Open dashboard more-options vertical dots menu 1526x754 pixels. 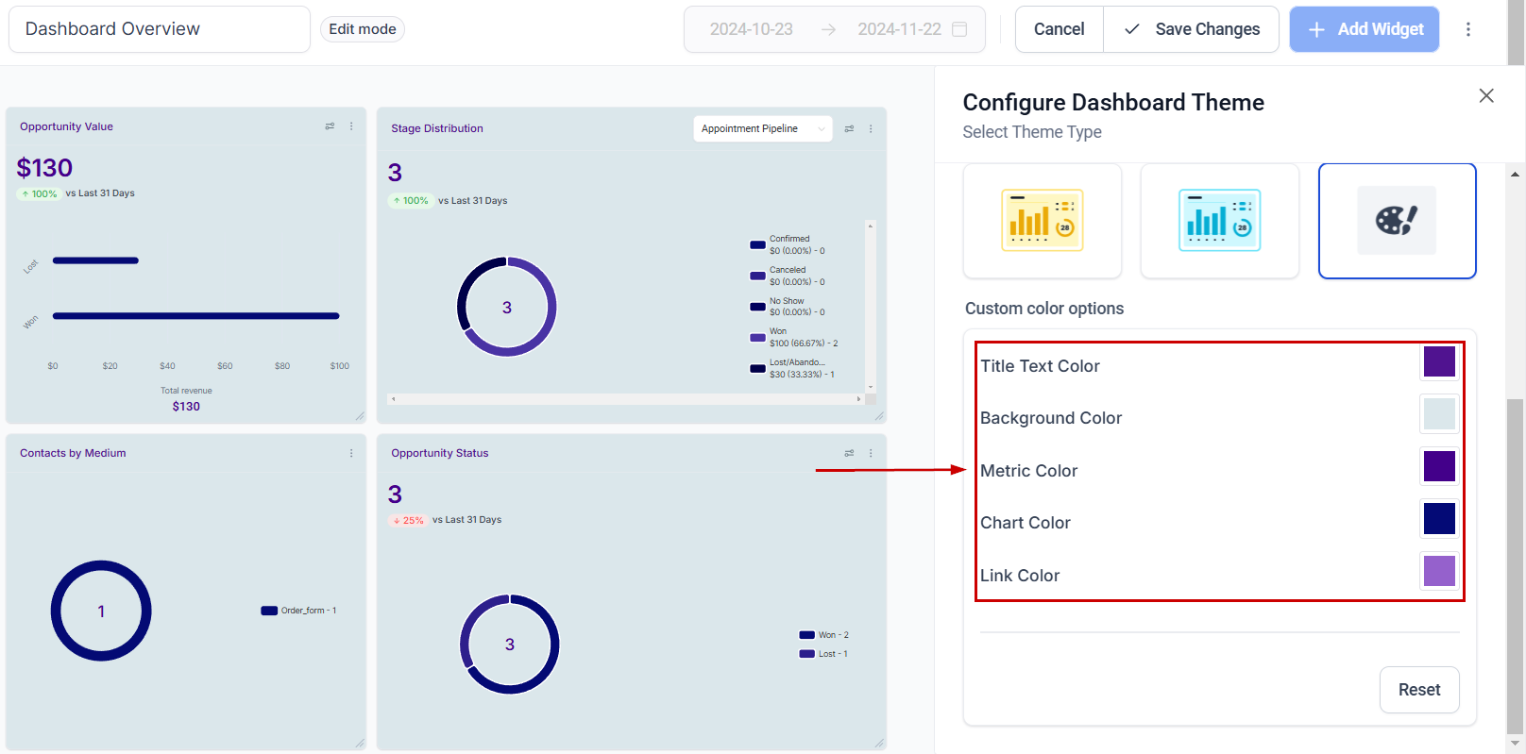1467,29
